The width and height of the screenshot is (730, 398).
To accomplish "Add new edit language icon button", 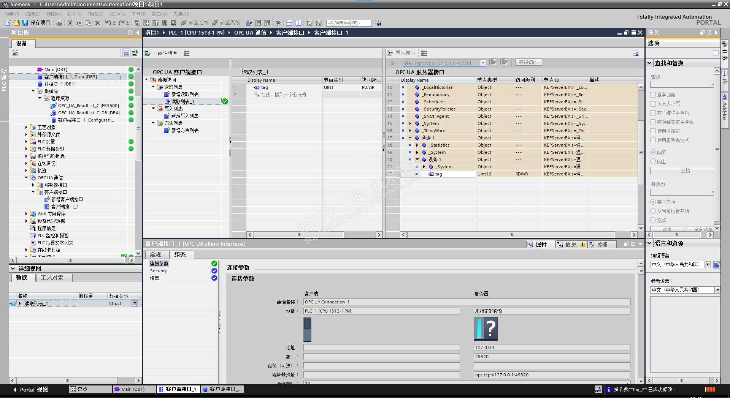I will coord(716,264).
